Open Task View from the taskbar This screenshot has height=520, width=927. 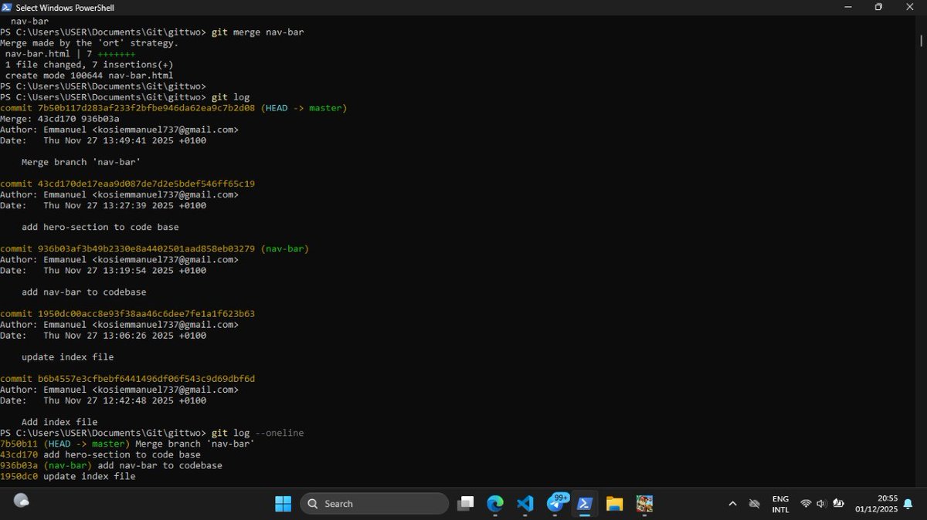coord(465,504)
